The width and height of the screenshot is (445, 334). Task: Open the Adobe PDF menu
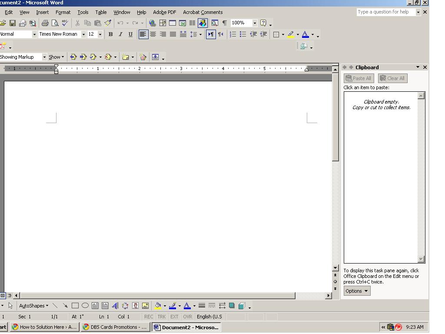tap(165, 12)
